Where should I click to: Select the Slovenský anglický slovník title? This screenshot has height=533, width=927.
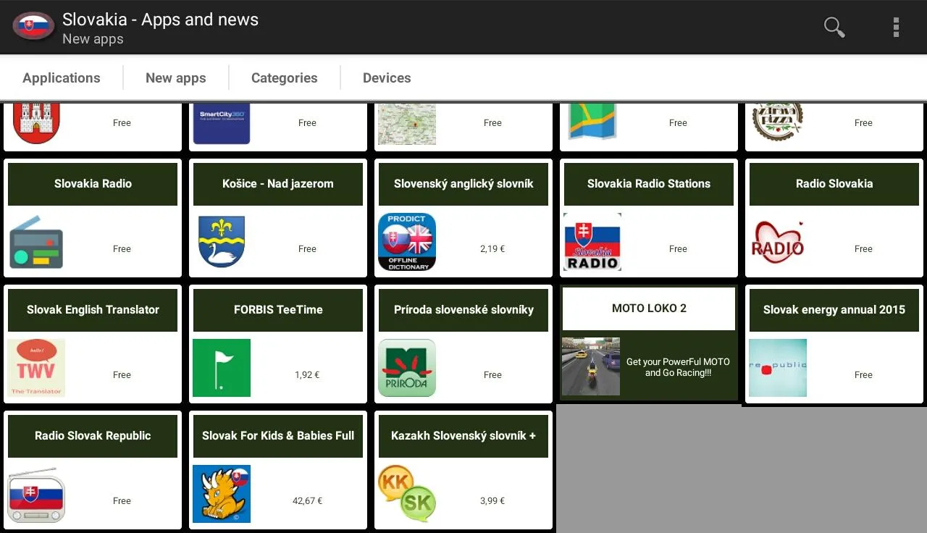463,184
